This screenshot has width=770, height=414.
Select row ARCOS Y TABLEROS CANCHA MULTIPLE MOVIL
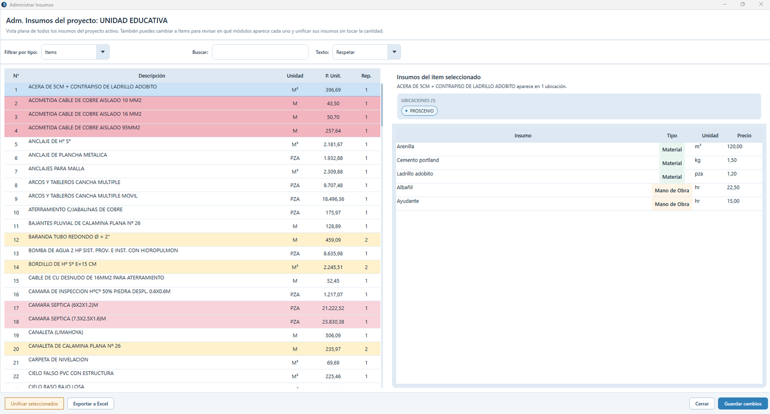(192, 199)
